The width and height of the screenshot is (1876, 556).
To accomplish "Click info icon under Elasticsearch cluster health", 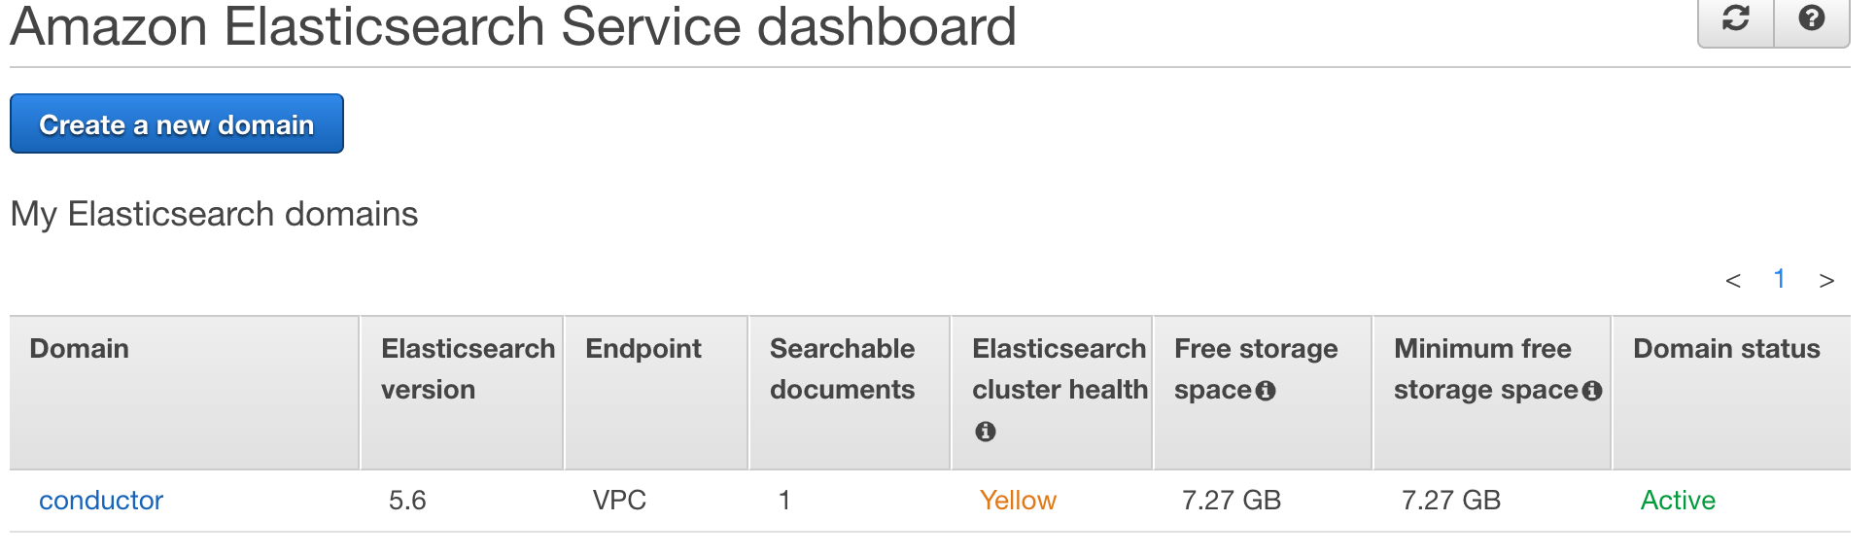I will 986,432.
